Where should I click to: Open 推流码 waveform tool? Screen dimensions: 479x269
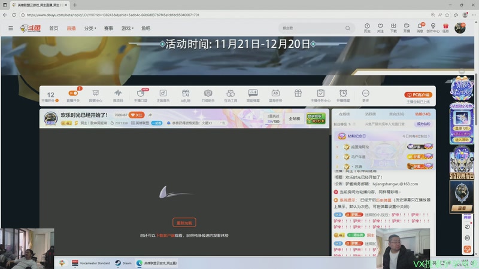click(x=118, y=96)
